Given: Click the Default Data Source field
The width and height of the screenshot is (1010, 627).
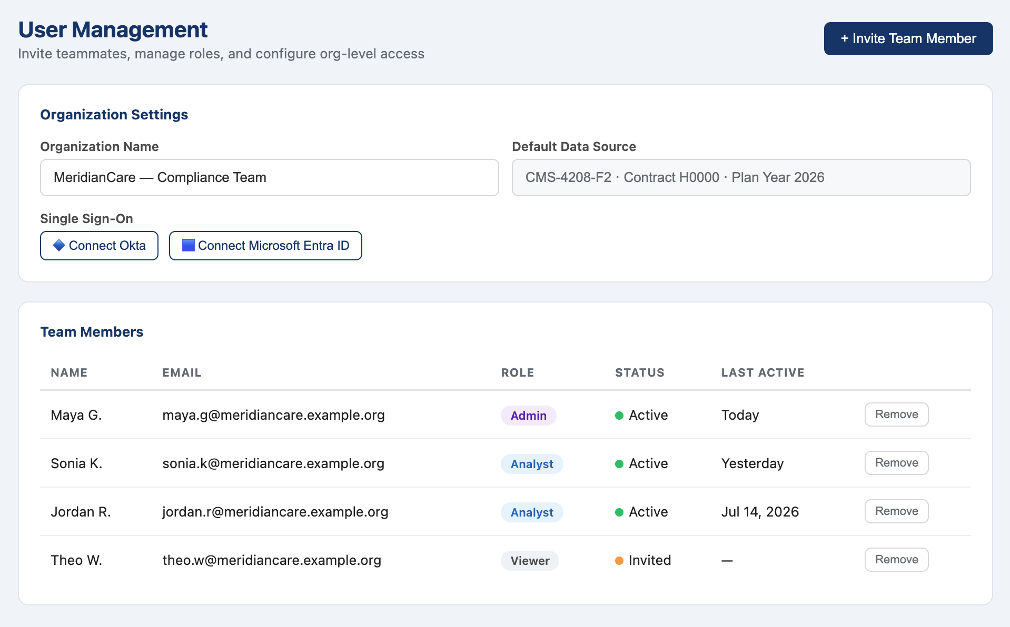Looking at the screenshot, I should (x=741, y=178).
